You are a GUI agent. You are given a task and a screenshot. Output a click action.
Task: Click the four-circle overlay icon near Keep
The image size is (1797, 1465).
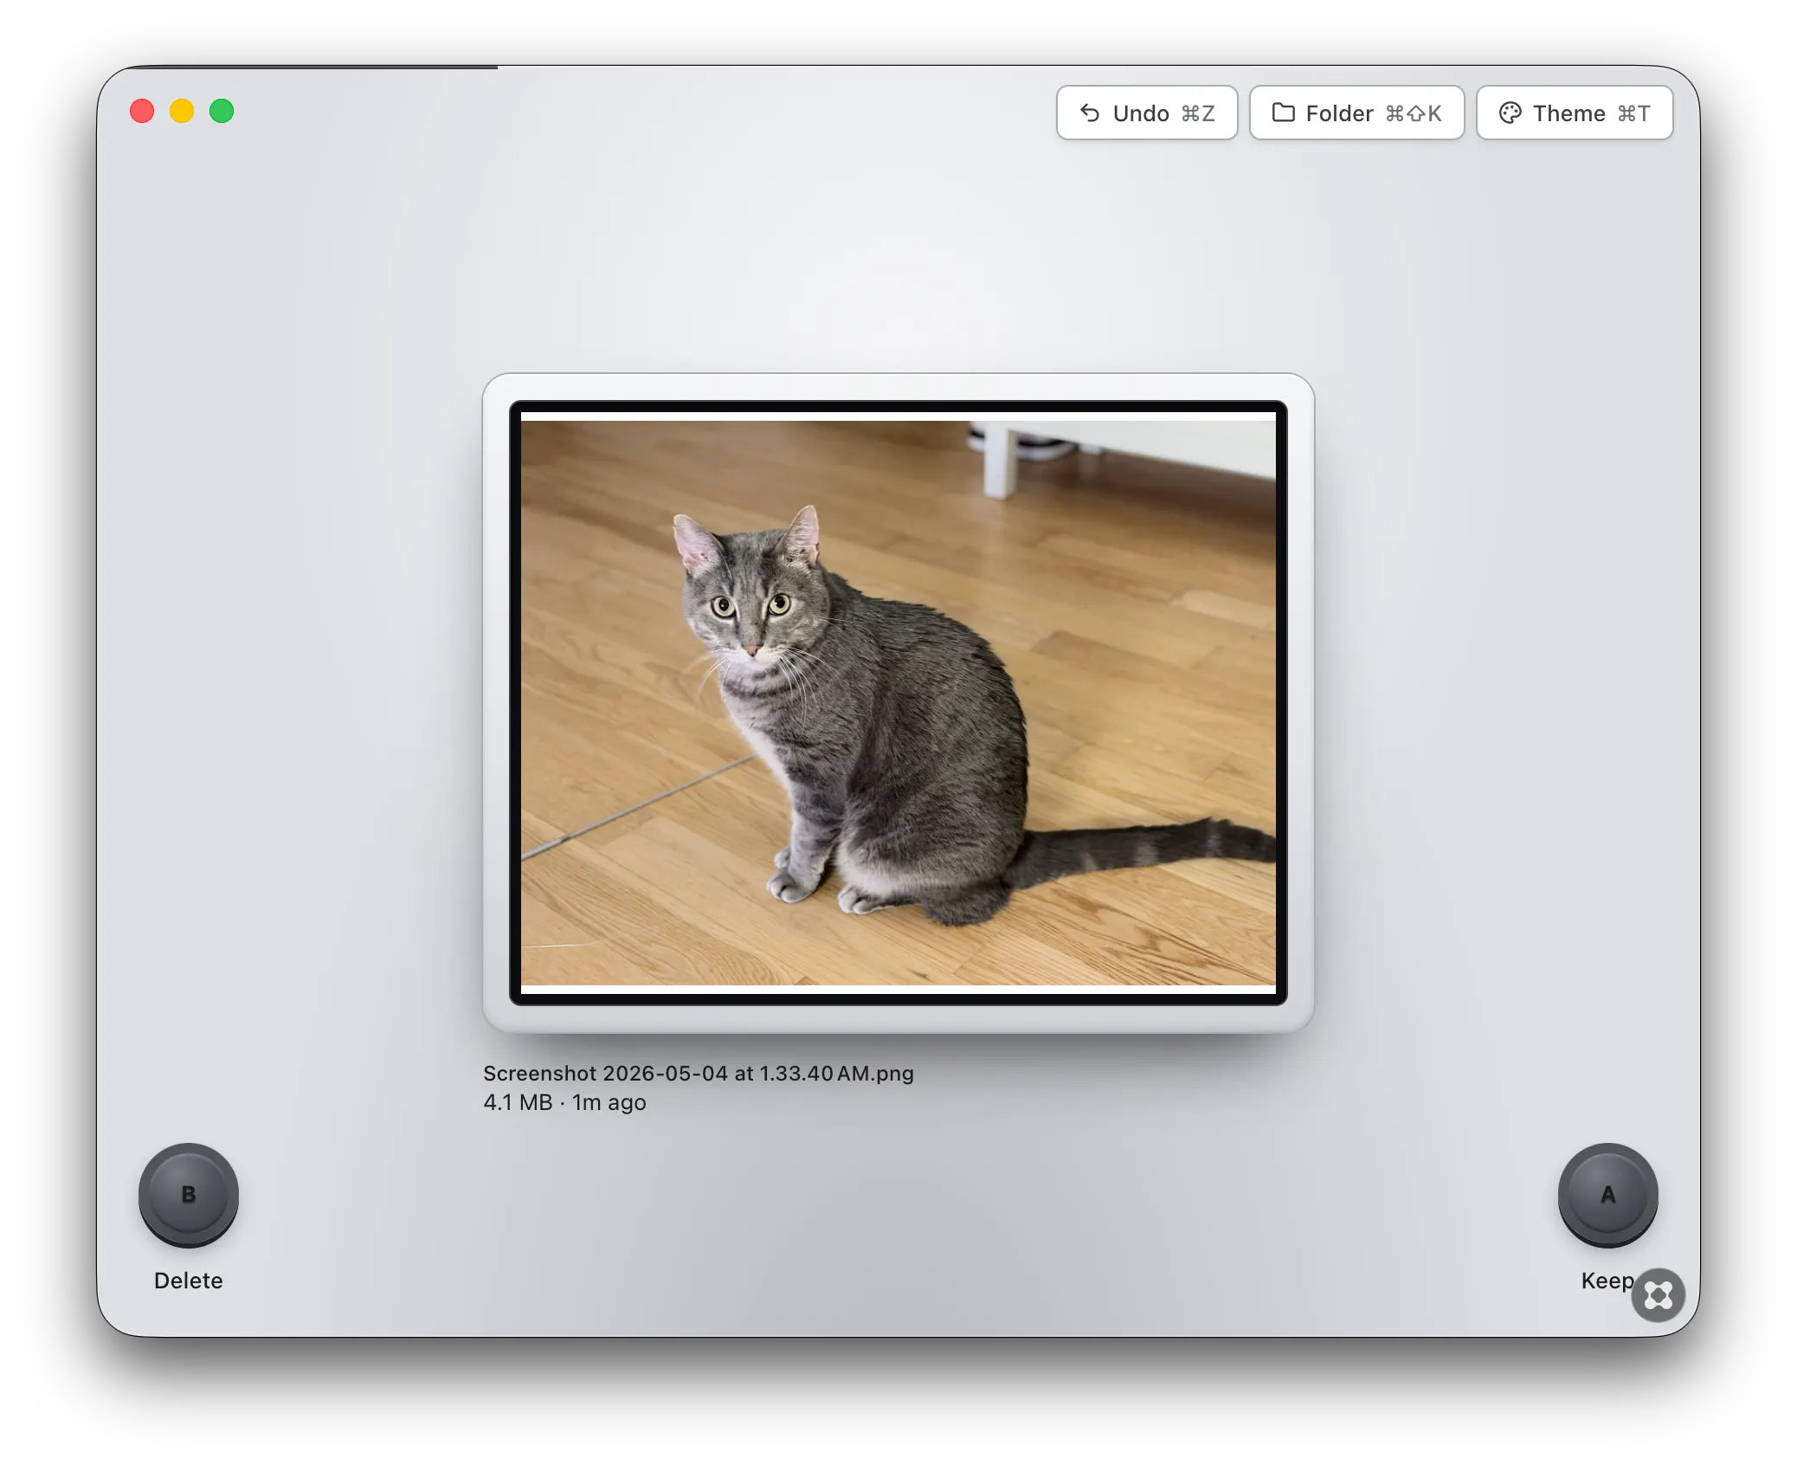pyautogui.click(x=1658, y=1295)
